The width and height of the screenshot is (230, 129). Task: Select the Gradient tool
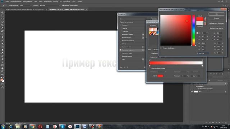tap(3, 47)
